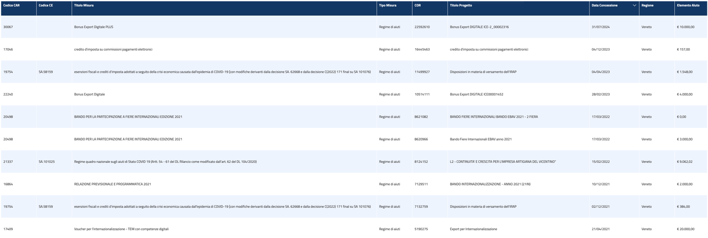This screenshot has height=238, width=708.
Task: Click the sort arrow in Data Concessione header
Action: click(x=634, y=5)
